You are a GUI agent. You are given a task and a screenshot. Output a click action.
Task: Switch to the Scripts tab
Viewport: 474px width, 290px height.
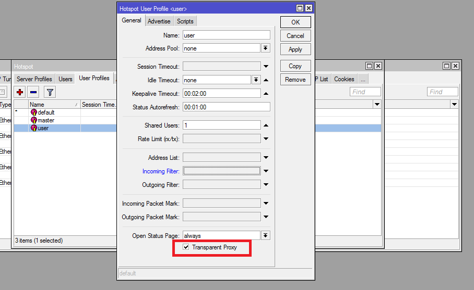click(185, 21)
